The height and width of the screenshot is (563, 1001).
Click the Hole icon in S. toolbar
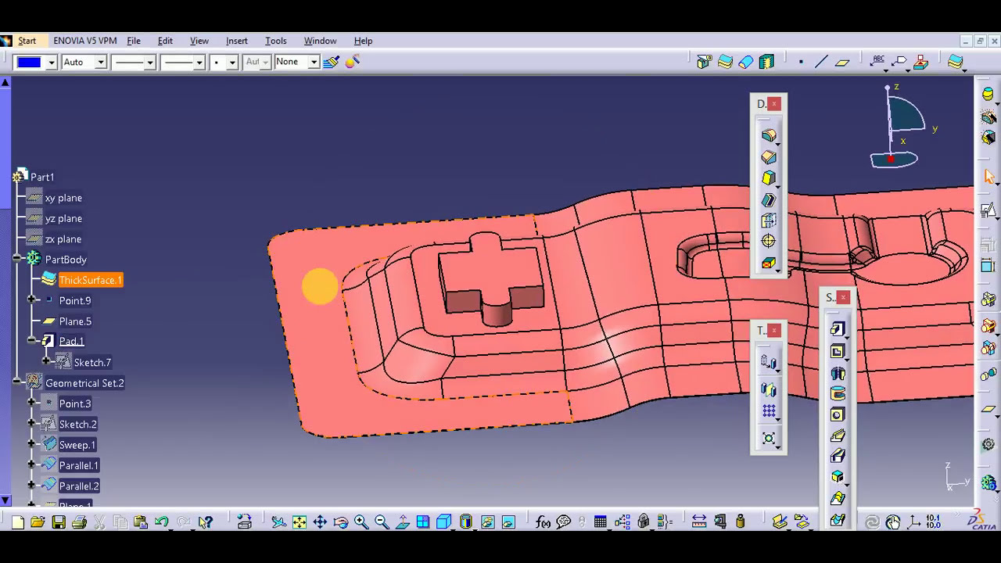click(x=838, y=414)
